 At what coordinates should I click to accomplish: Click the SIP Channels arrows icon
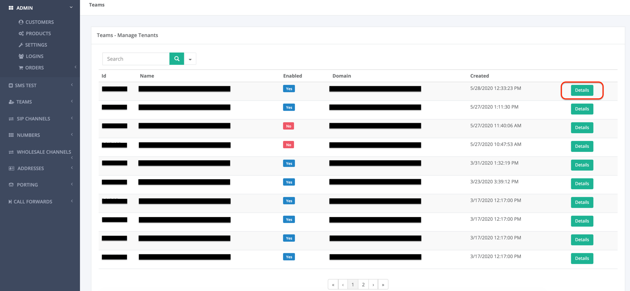pos(11,119)
